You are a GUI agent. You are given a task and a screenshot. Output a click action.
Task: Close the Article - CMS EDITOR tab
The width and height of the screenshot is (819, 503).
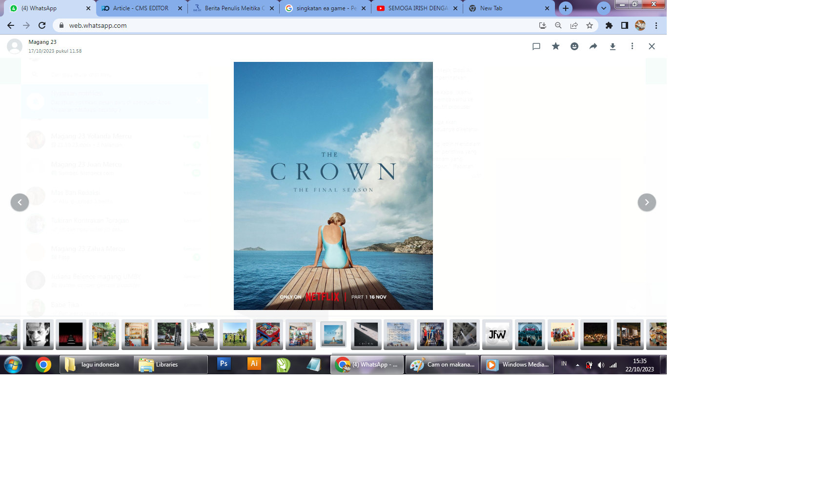coord(180,8)
